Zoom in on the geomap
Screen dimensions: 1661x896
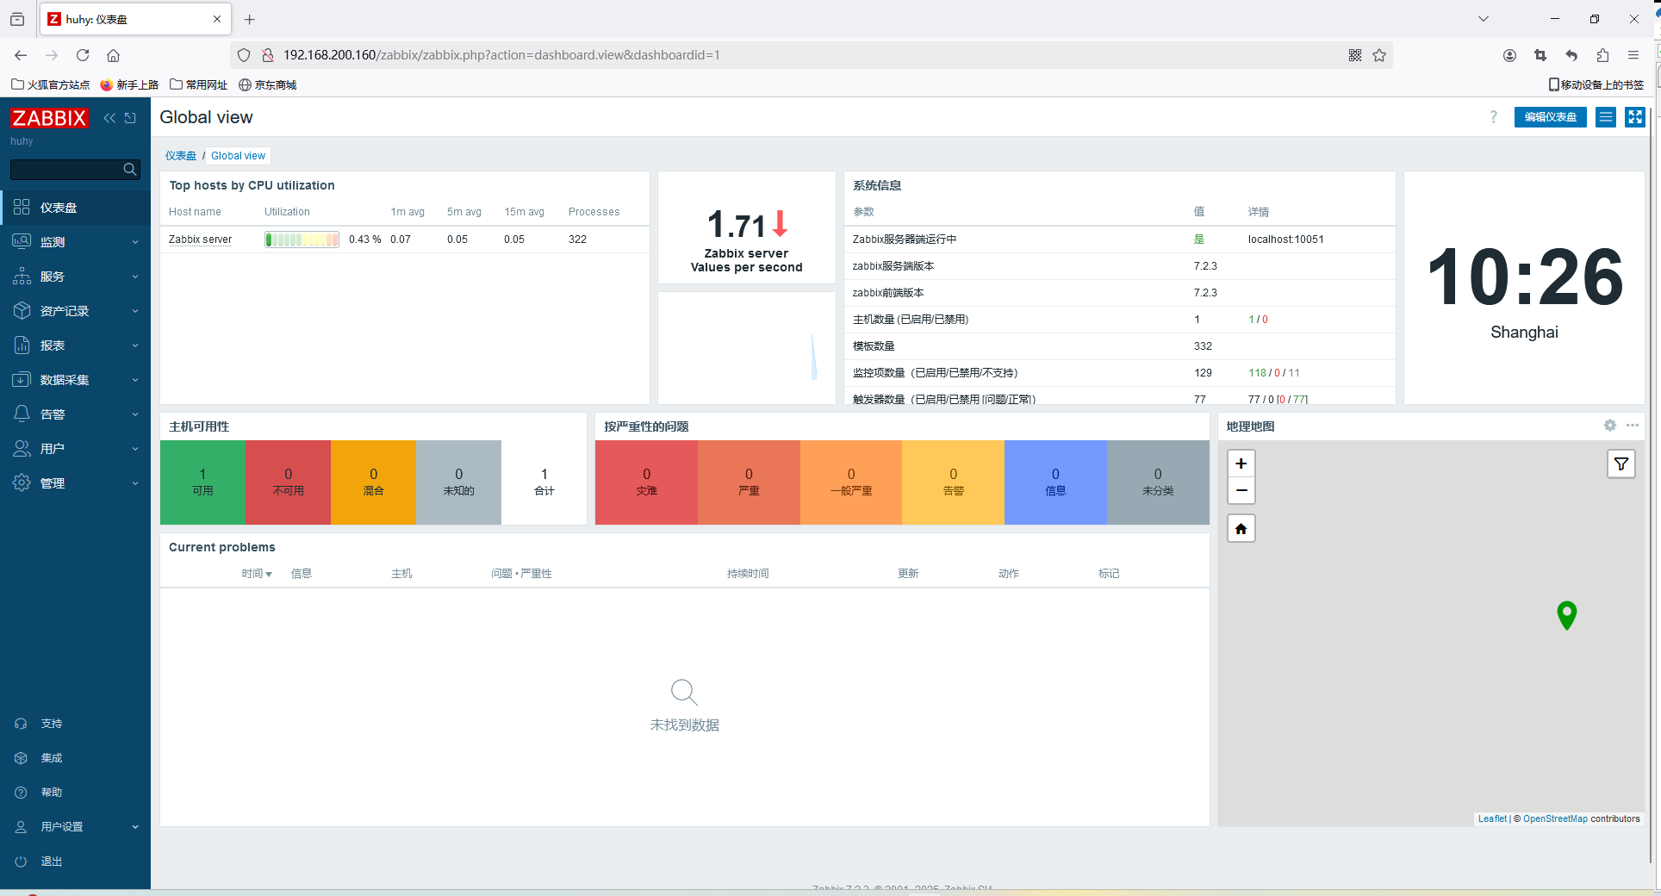(x=1241, y=464)
